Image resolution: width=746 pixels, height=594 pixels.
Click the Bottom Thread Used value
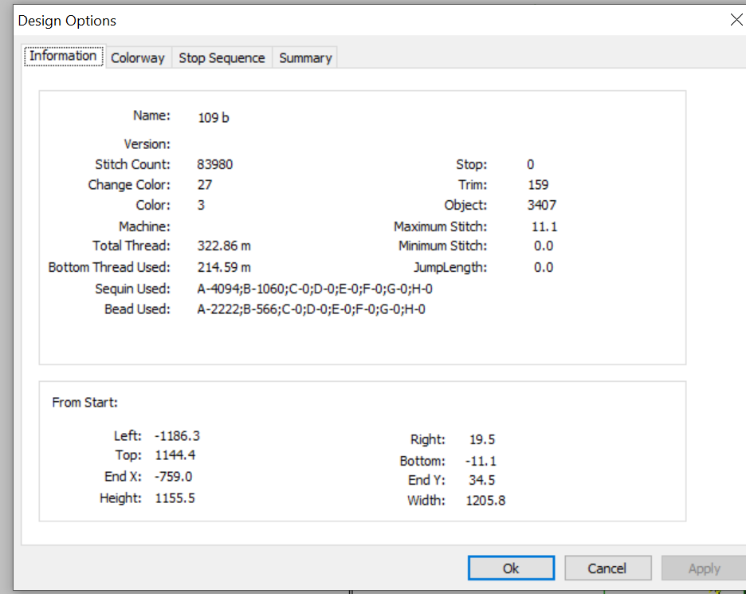pyautogui.click(x=224, y=267)
